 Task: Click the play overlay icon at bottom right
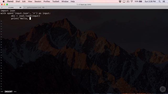coord(163,89)
